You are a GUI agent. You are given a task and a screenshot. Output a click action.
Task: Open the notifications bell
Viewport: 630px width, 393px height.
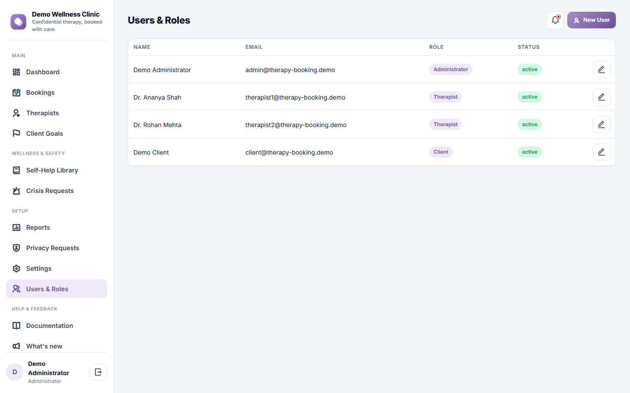click(x=555, y=20)
